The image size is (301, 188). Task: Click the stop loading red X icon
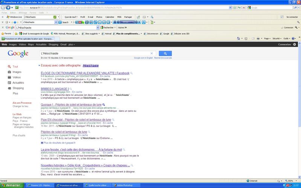[243, 8]
